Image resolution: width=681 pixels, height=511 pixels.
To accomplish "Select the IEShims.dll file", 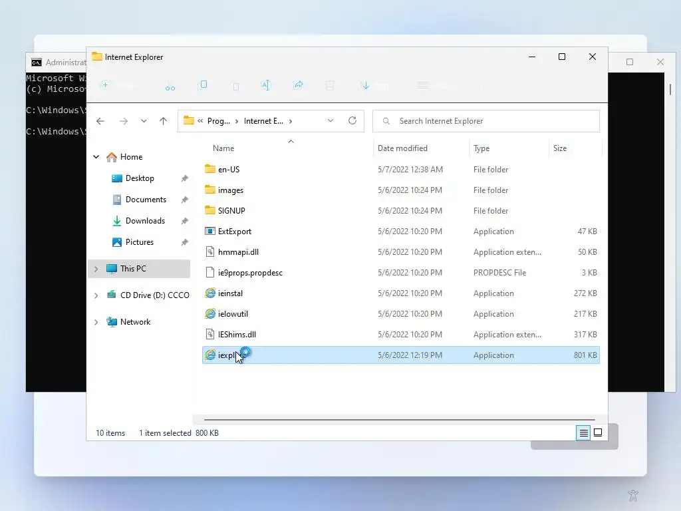I will point(237,335).
